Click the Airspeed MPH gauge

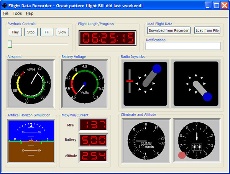(x=31, y=83)
